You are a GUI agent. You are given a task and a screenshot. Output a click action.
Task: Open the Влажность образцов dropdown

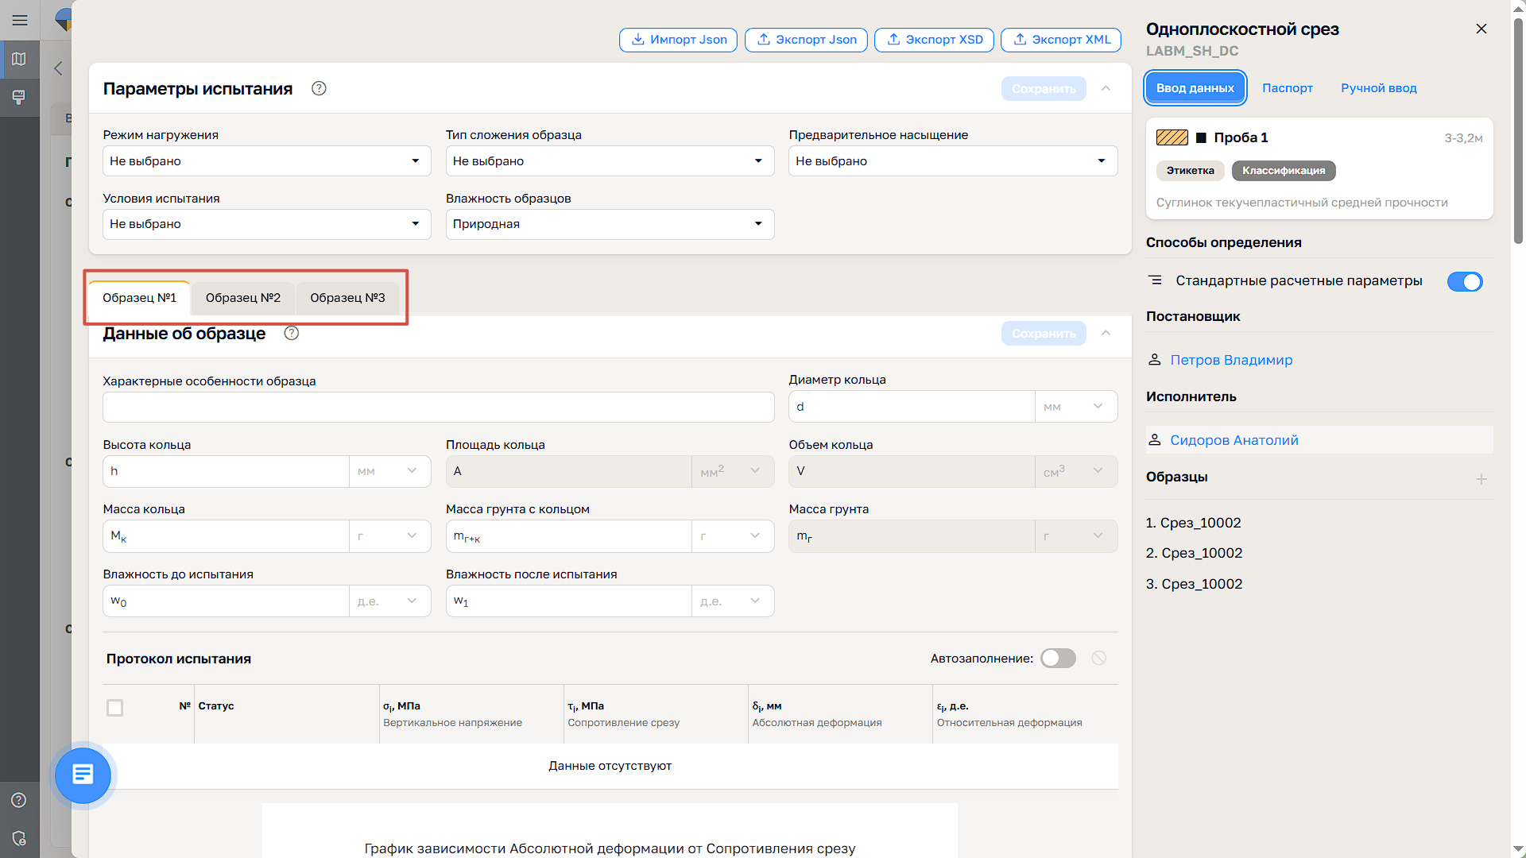tap(609, 224)
